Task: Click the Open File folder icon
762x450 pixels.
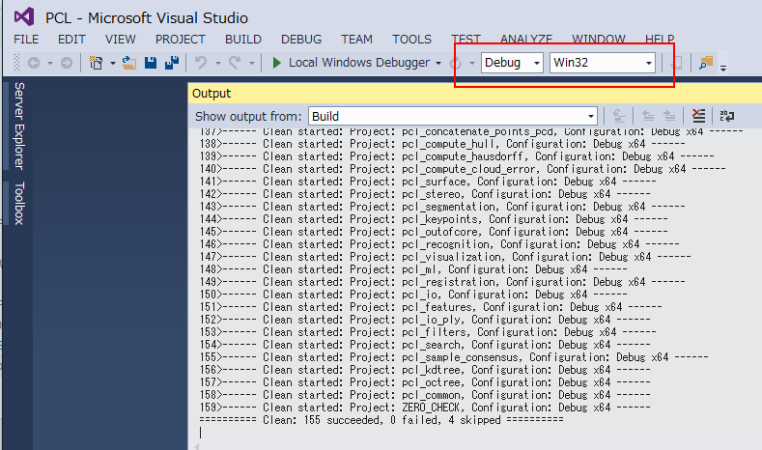Action: [128, 63]
